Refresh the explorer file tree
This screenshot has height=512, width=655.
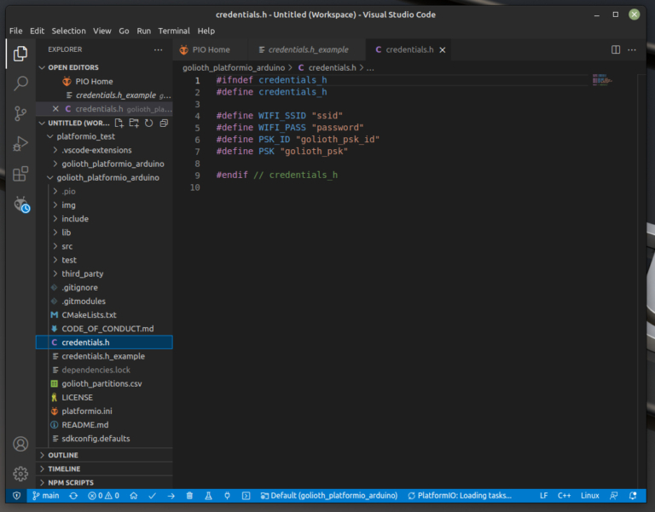click(x=149, y=123)
